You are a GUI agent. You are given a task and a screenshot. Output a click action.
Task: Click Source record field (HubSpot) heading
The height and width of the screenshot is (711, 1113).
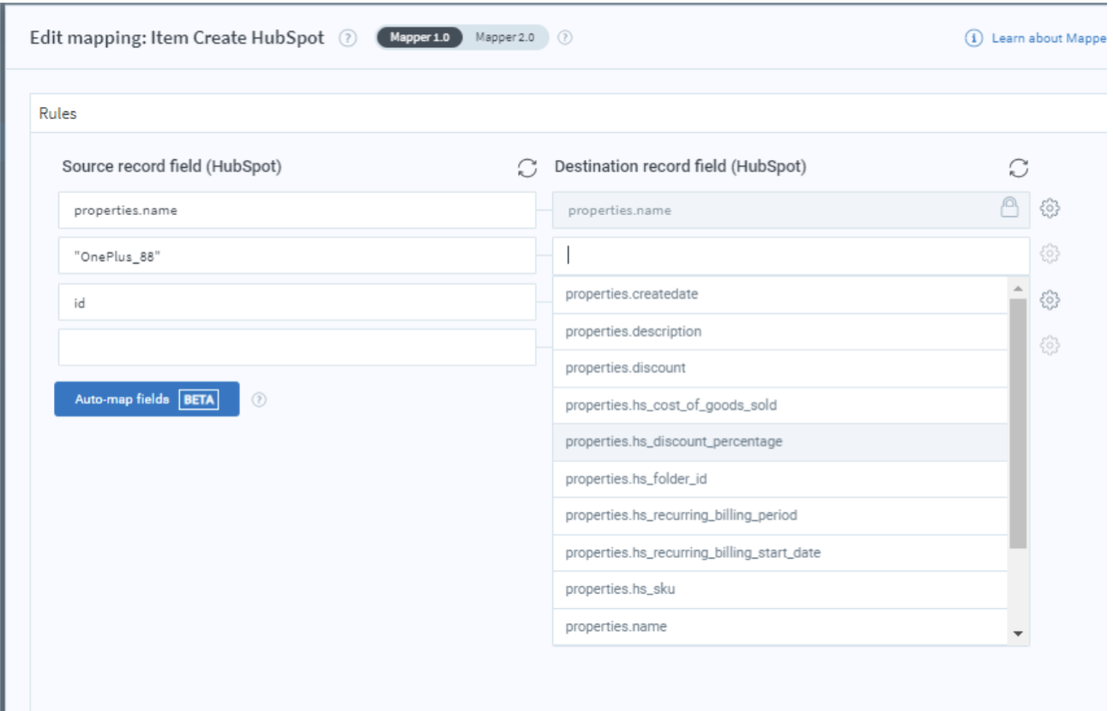click(x=171, y=167)
